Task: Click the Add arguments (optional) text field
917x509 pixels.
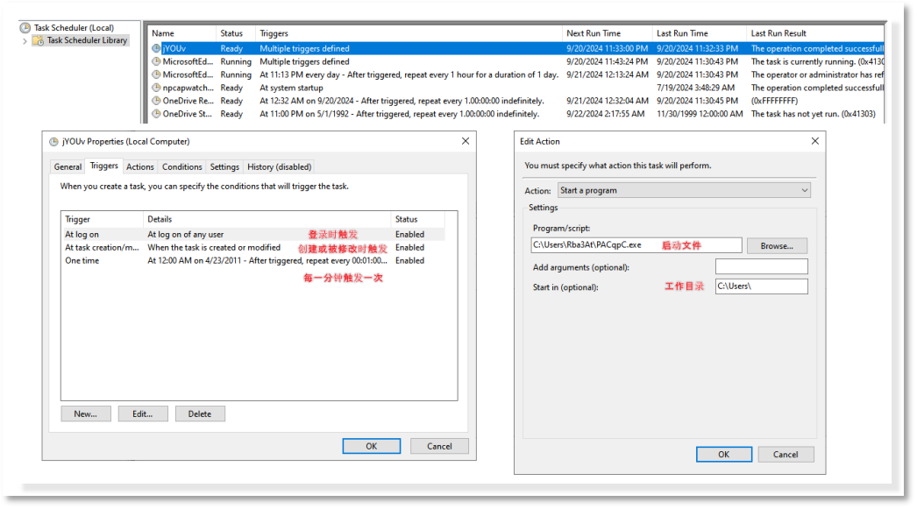Action: [x=761, y=266]
